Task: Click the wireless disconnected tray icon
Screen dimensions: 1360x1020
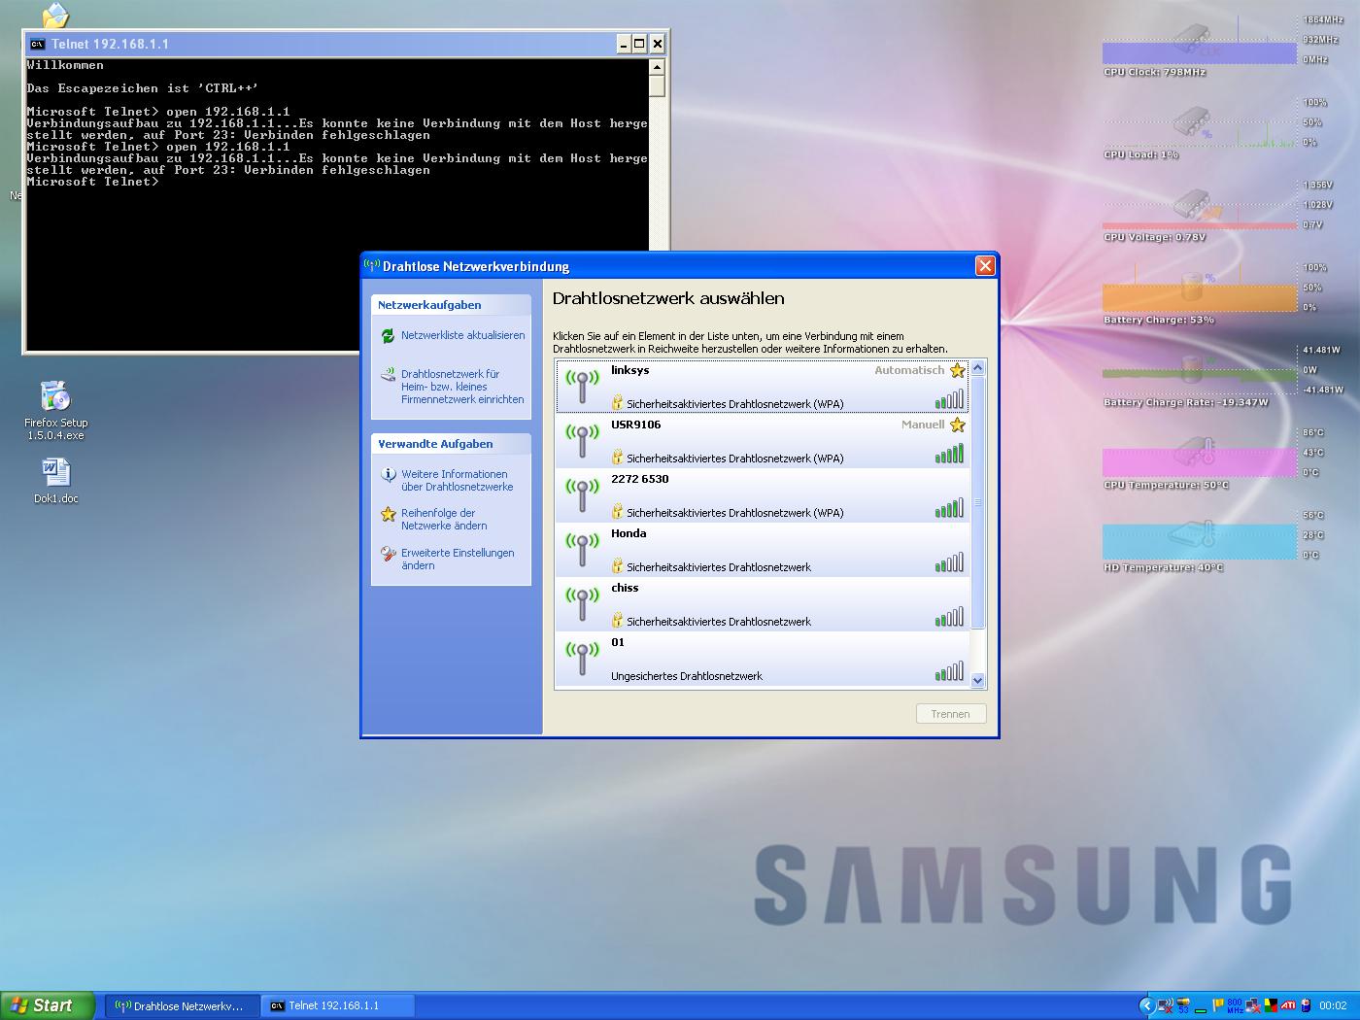Action: pyautogui.click(x=1166, y=1005)
